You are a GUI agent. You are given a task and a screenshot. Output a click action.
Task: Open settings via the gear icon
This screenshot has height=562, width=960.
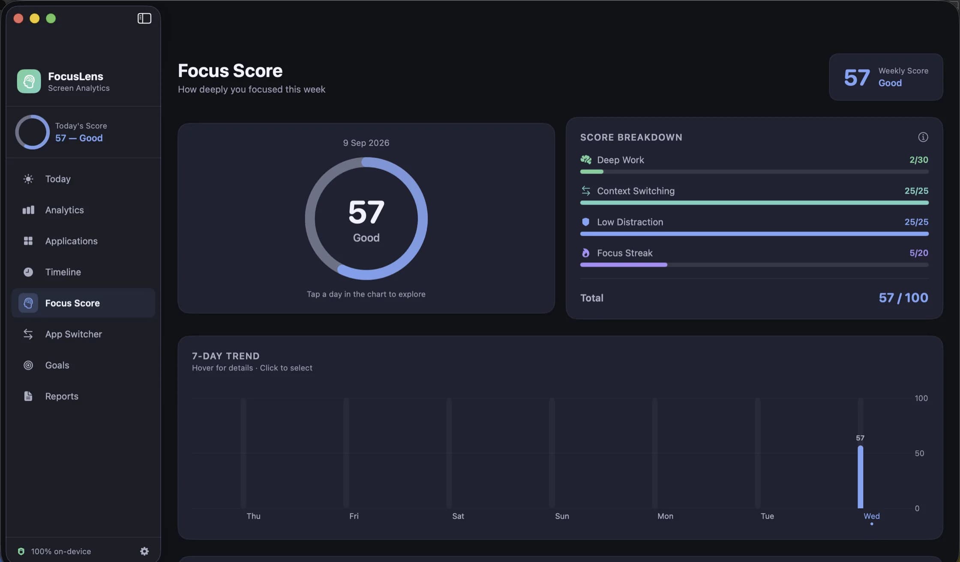(x=144, y=551)
